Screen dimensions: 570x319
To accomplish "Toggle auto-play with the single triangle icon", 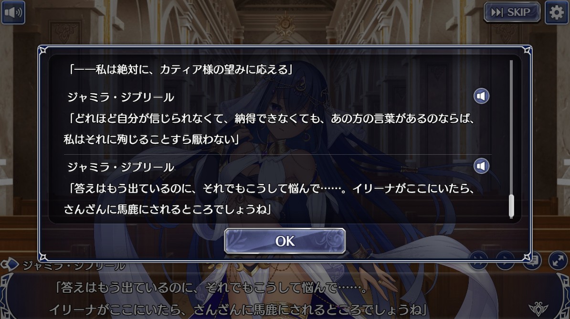I will 505,261.
